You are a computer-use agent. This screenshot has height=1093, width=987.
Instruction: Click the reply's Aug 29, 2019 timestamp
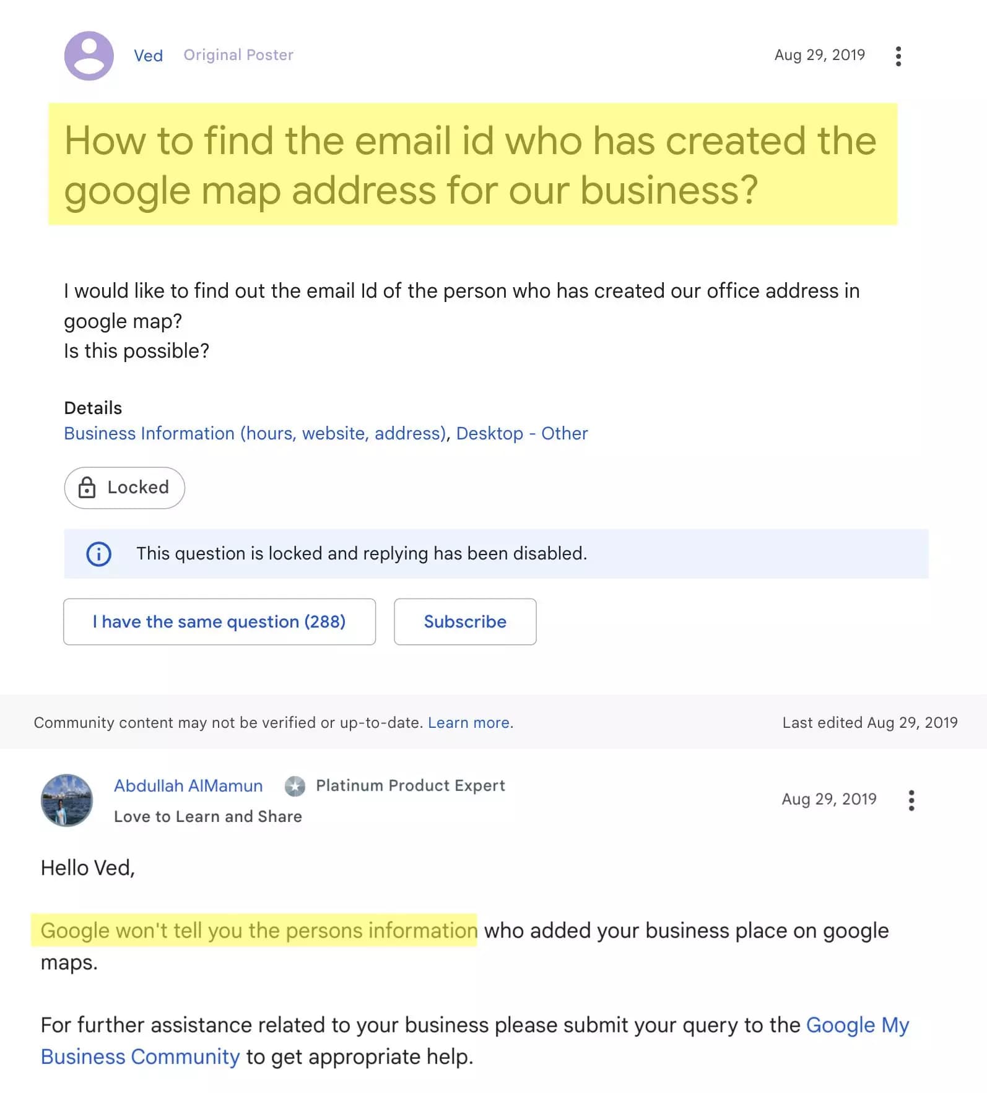click(x=828, y=799)
